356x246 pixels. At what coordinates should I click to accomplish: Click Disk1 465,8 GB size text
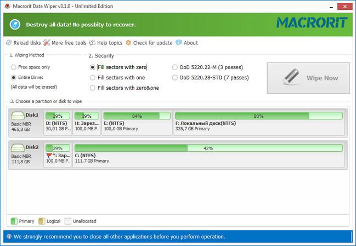(21, 129)
